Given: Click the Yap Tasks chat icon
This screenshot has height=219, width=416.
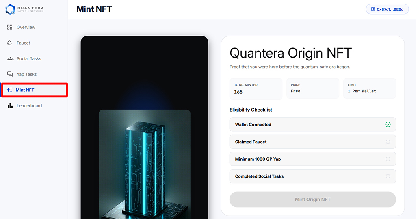Looking at the screenshot, I should click(10, 74).
